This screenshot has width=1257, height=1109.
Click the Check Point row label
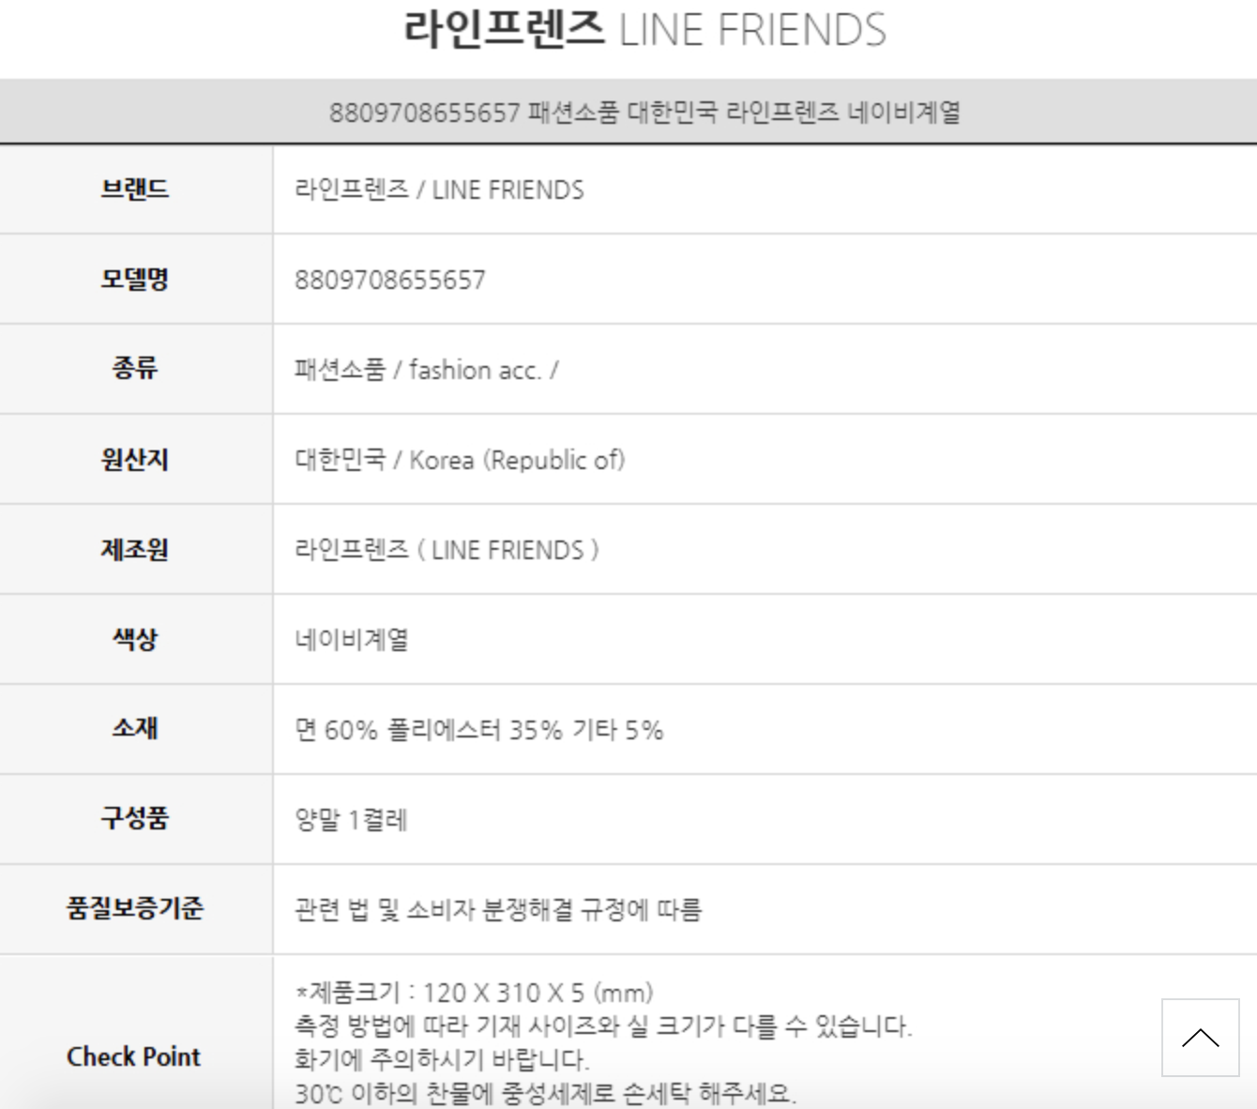tap(134, 1056)
